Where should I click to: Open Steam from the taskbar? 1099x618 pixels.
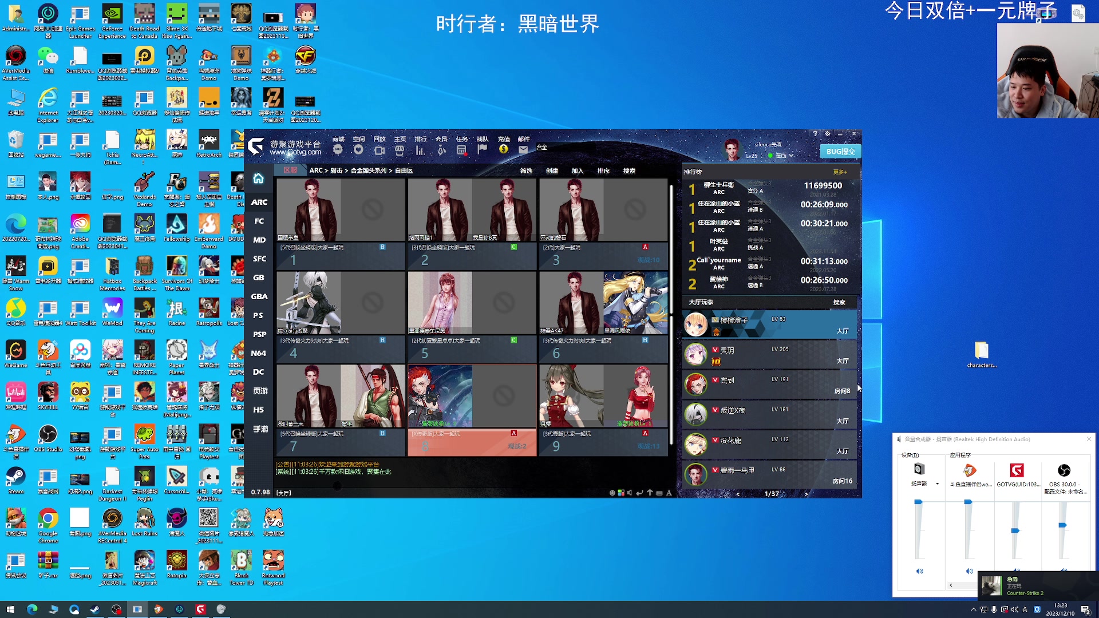click(95, 609)
